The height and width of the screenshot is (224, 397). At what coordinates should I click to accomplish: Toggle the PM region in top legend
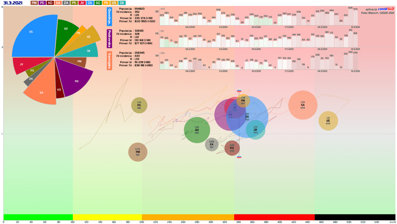[34, 3]
